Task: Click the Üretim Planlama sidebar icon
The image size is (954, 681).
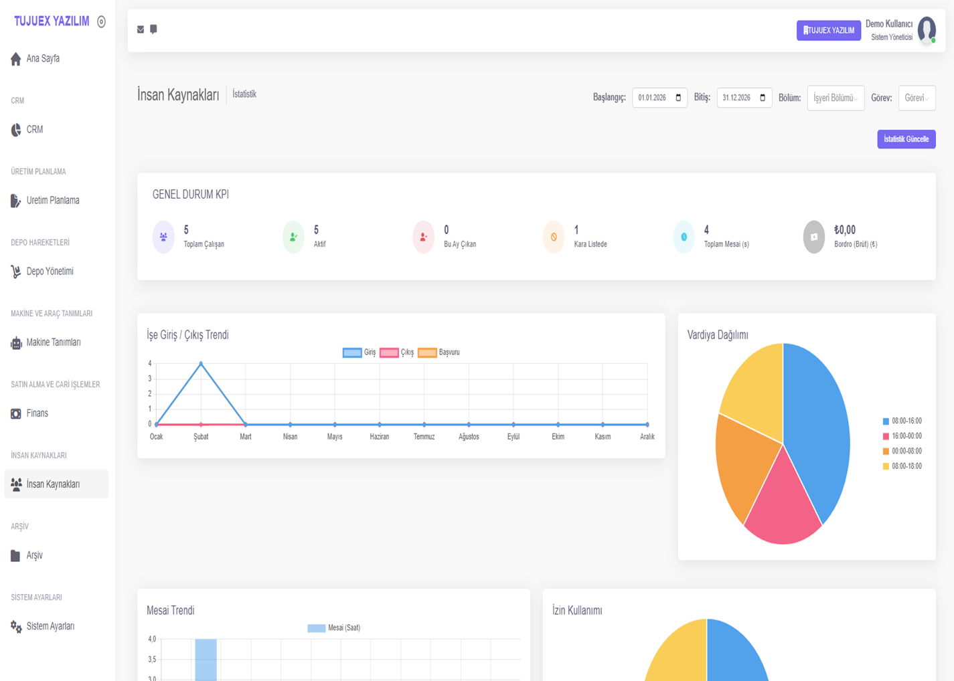Action: click(x=16, y=201)
